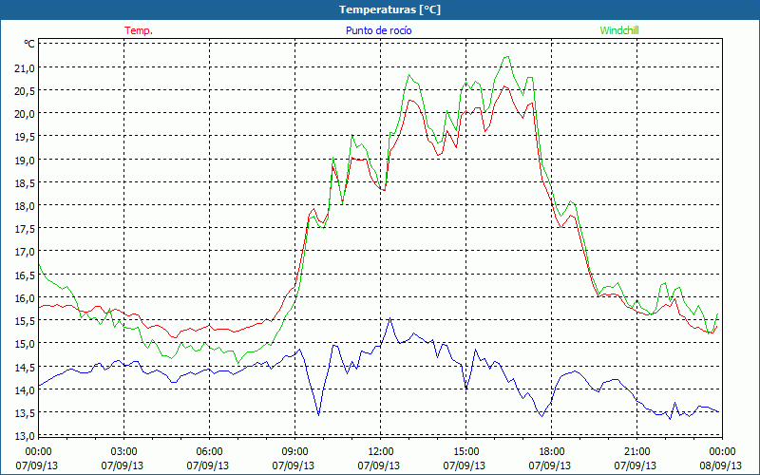Click the 17,0 y-axis value
Image resolution: width=760 pixels, height=475 pixels.
(x=25, y=252)
